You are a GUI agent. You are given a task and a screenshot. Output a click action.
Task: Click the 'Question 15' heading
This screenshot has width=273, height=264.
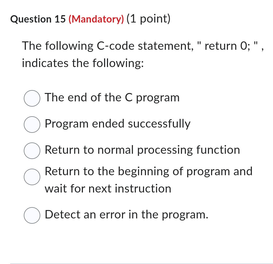pyautogui.click(x=38, y=19)
